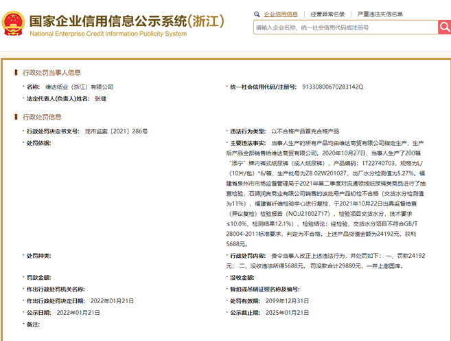Click the unified credit code 91330800670283142Q
Image resolution: width=451 pixels, height=341 pixels.
(x=332, y=87)
